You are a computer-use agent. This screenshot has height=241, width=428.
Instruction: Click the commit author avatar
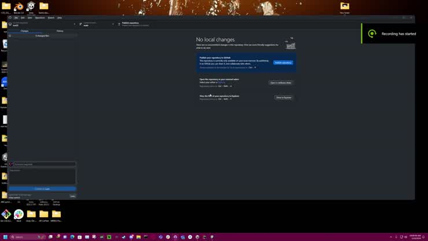(x=11, y=164)
